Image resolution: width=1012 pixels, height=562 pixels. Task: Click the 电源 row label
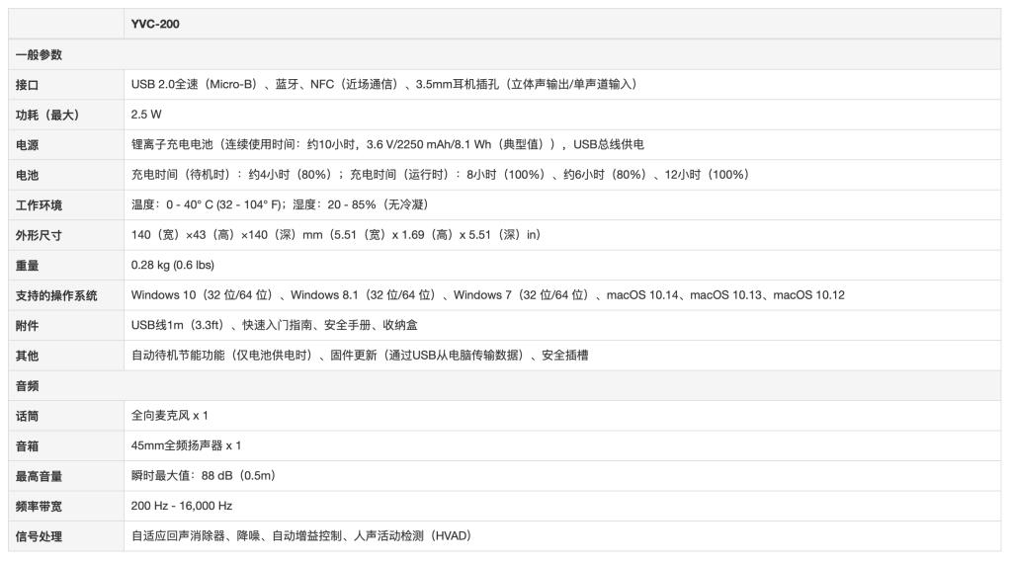point(28,145)
